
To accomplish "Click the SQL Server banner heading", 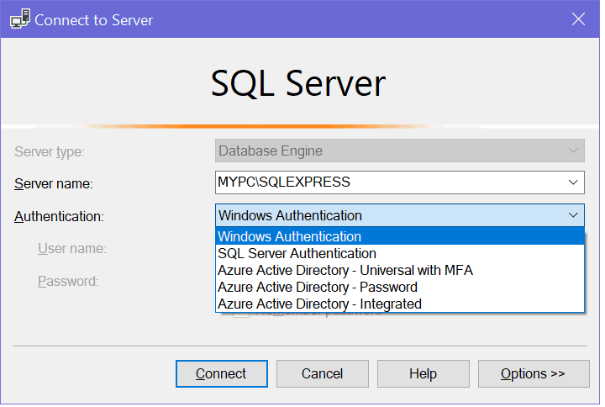I will coord(298,84).
